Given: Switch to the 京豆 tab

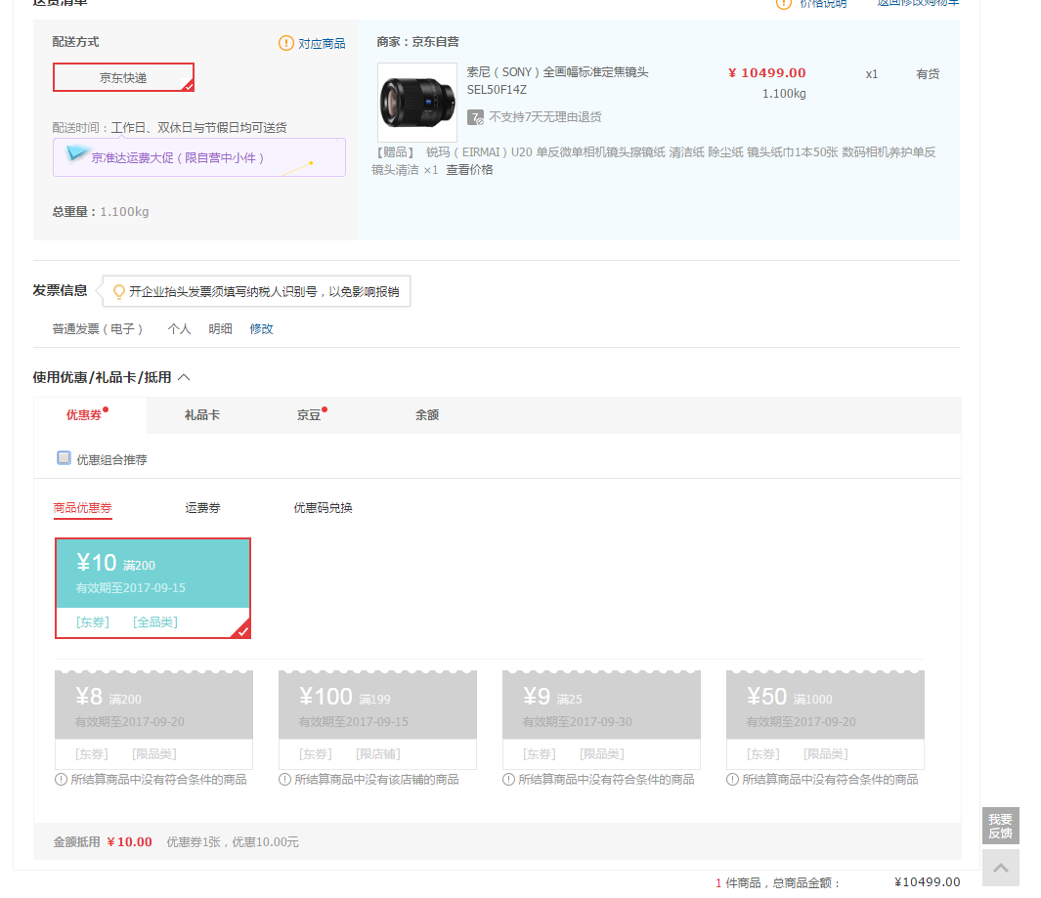Looking at the screenshot, I should tap(309, 415).
